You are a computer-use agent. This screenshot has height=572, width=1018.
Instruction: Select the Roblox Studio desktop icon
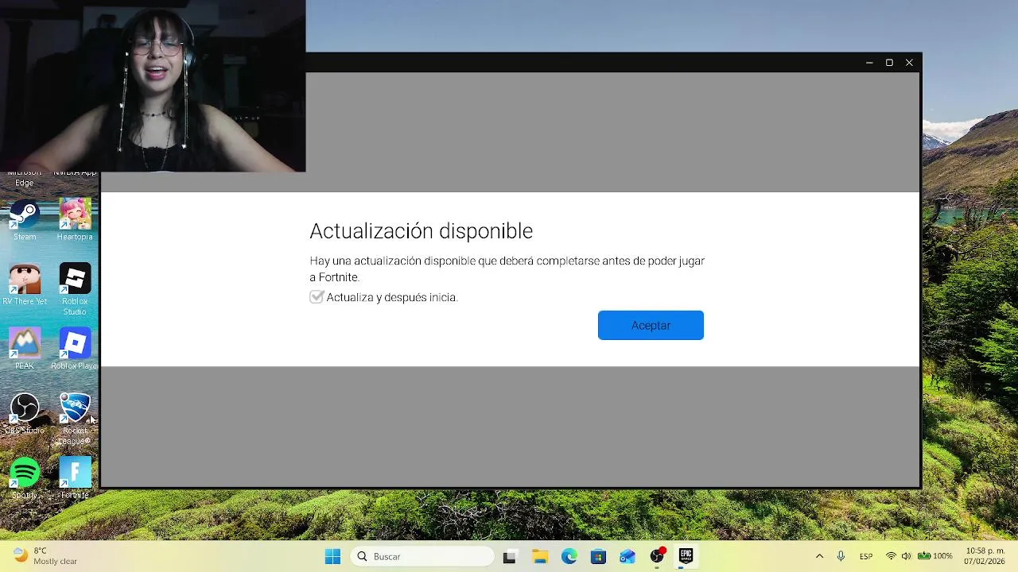[x=75, y=289]
